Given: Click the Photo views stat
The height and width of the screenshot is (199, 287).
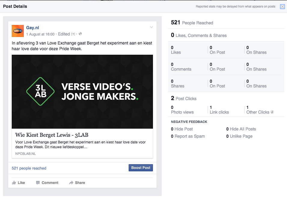Looking at the screenshot, I should 182,110.
